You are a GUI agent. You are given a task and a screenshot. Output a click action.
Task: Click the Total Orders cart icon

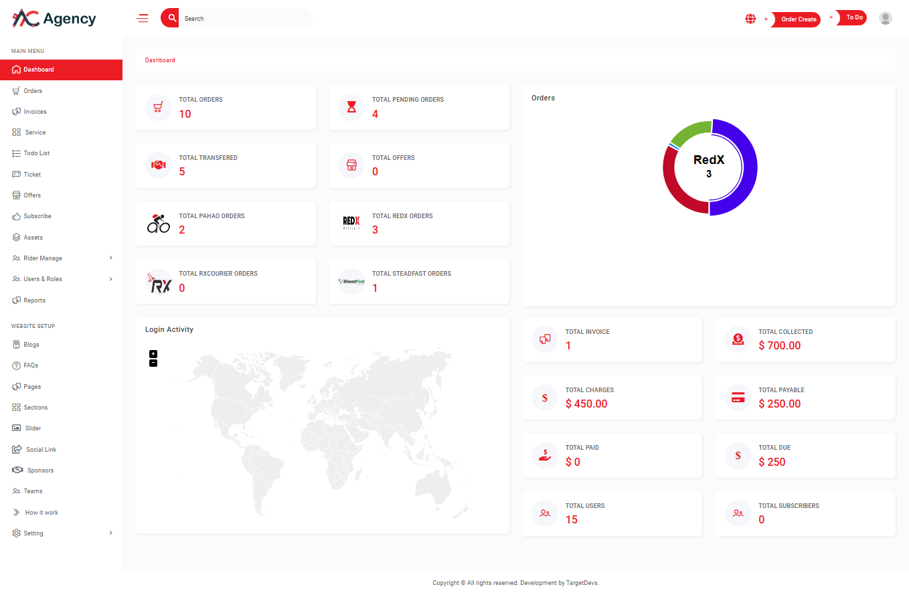159,107
